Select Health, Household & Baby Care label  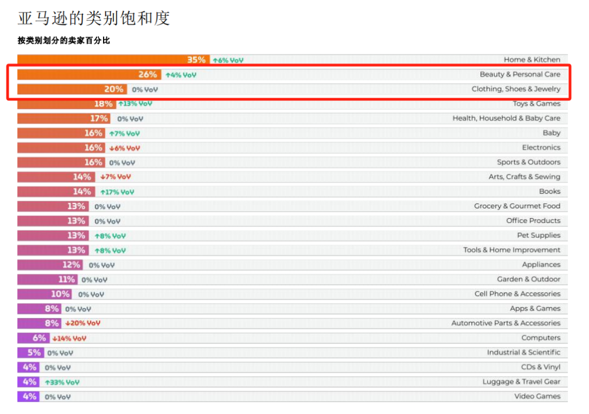506,118
